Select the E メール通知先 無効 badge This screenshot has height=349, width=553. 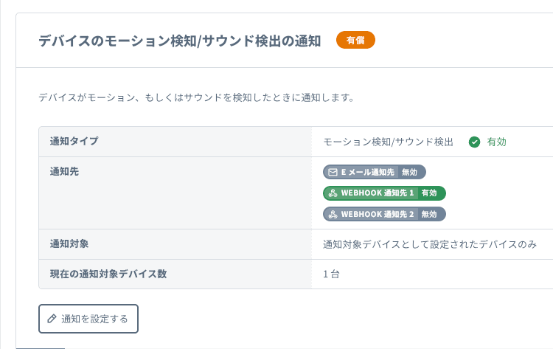[374, 172]
